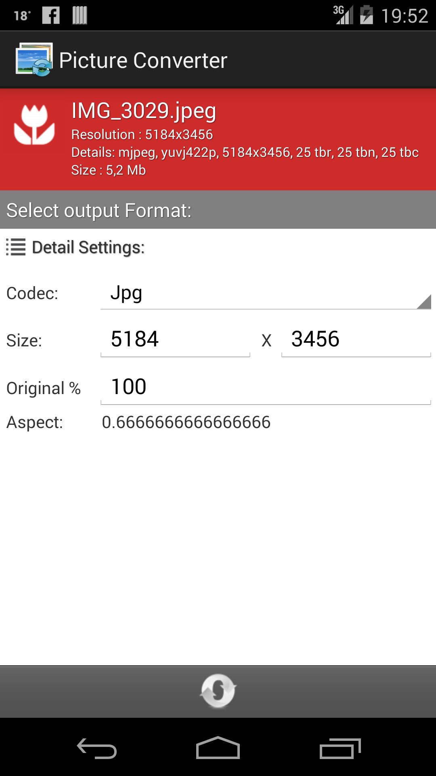Click the Original % field showing 100
Viewport: 436px width, 776px height.
click(266, 387)
